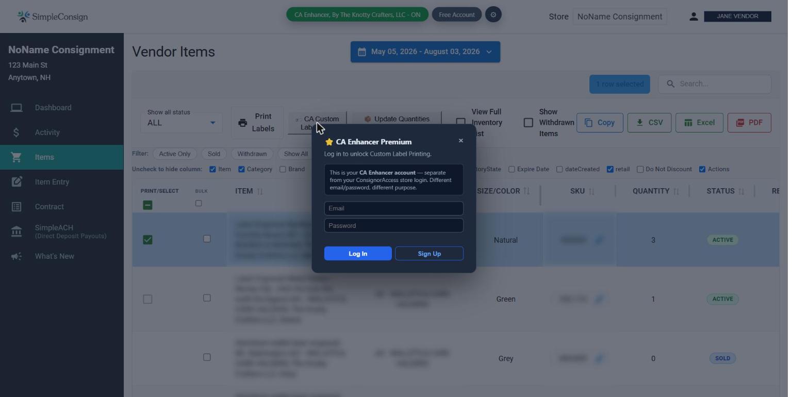Click the Print Labels button
792x397 pixels.
pyautogui.click(x=257, y=123)
